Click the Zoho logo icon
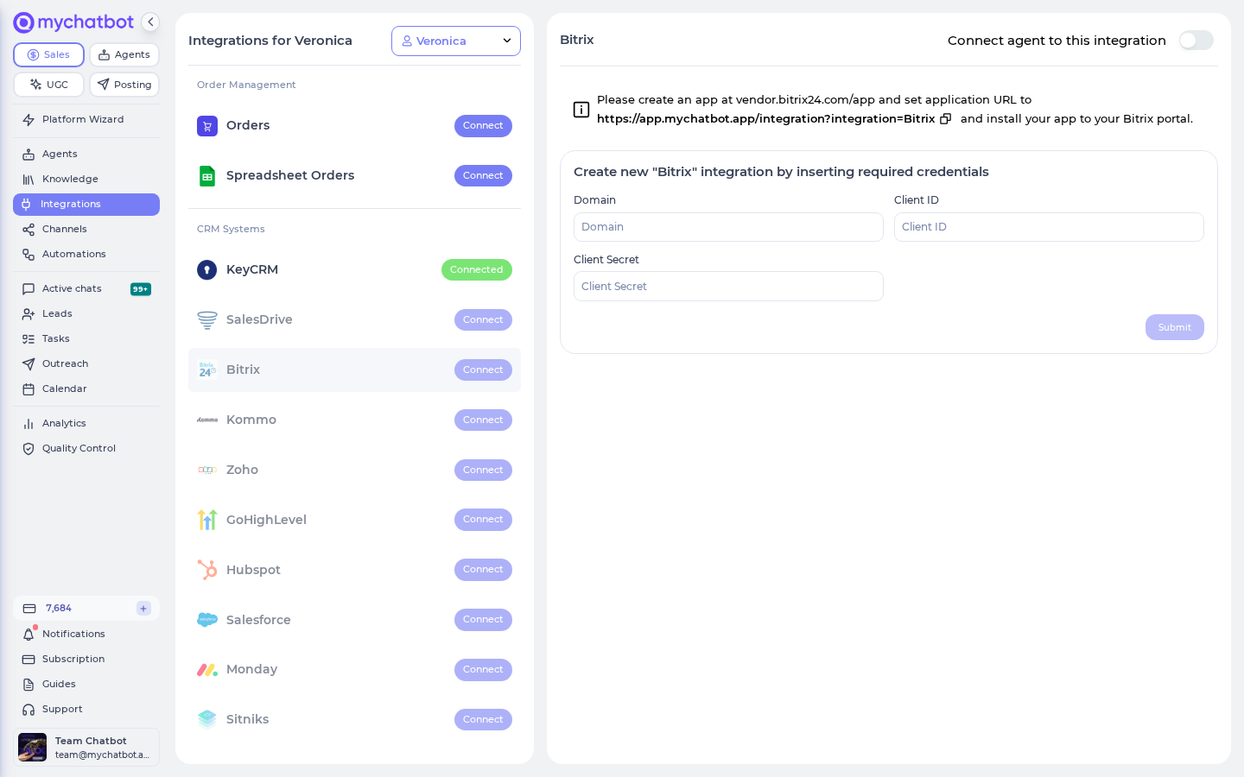 click(207, 471)
